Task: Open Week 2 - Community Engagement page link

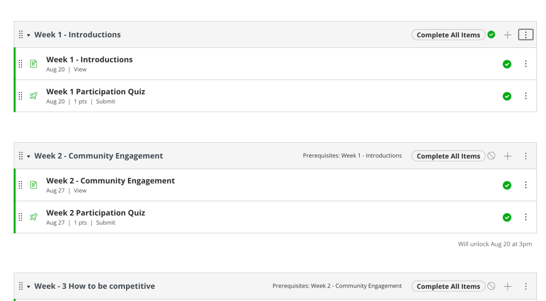Action: pyautogui.click(x=110, y=181)
